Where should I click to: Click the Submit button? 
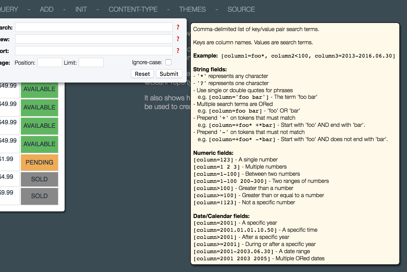[x=169, y=74]
